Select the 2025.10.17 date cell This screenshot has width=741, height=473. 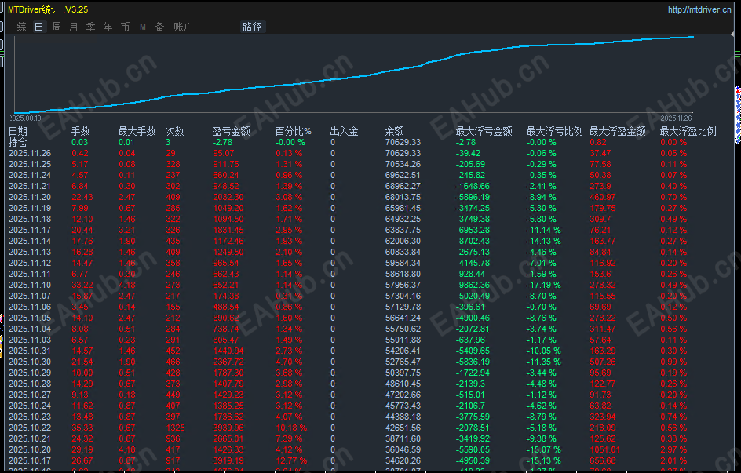30,460
